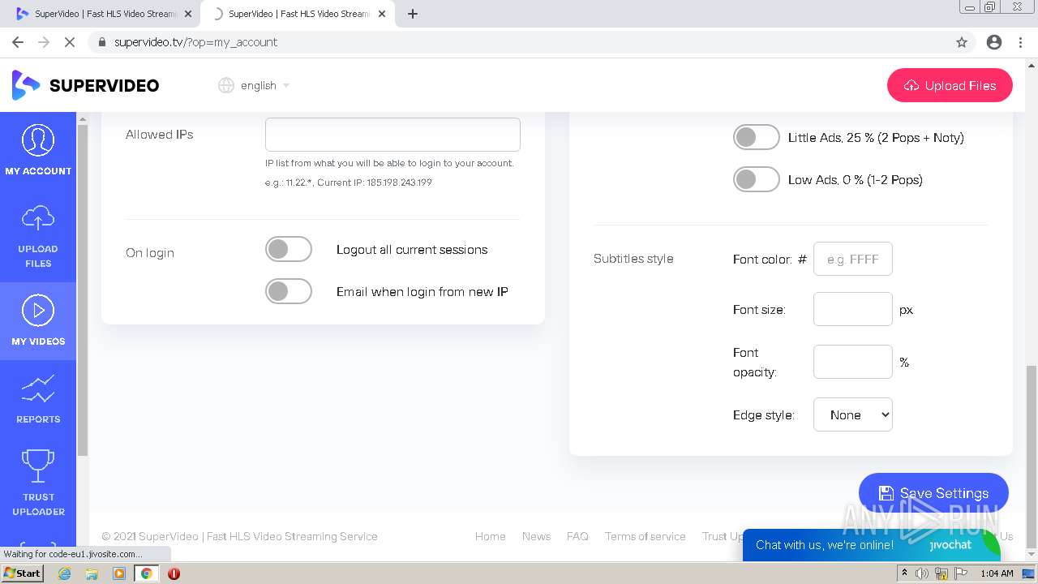This screenshot has width=1038, height=584.
Task: Click the Font color input field
Action: 853,259
